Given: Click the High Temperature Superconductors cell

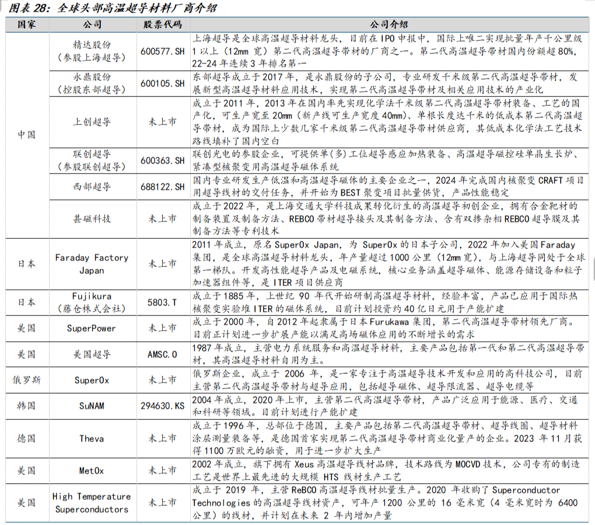Looking at the screenshot, I should coord(92,503).
